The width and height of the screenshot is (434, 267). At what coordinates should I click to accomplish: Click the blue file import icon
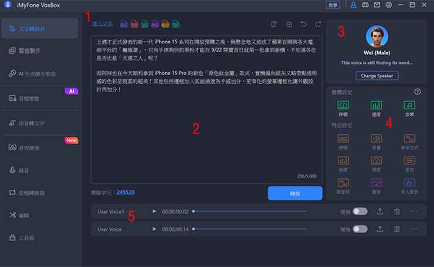[x=124, y=24]
